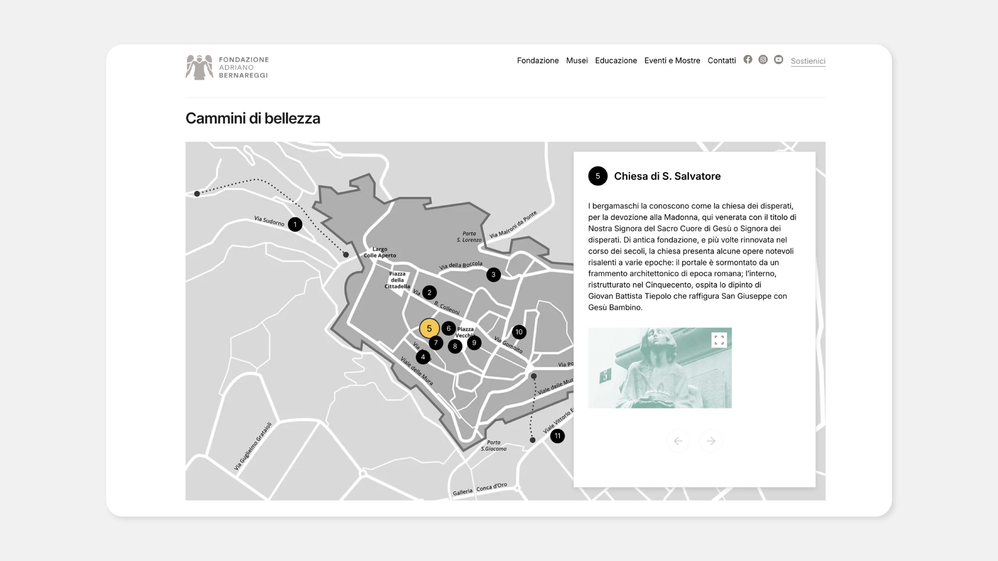Open the Eventi e Mostre menu

point(672,60)
